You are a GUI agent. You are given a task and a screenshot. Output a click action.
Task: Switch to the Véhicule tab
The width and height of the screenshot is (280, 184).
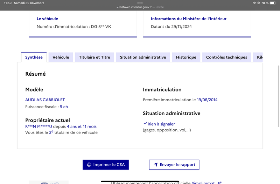click(x=61, y=57)
